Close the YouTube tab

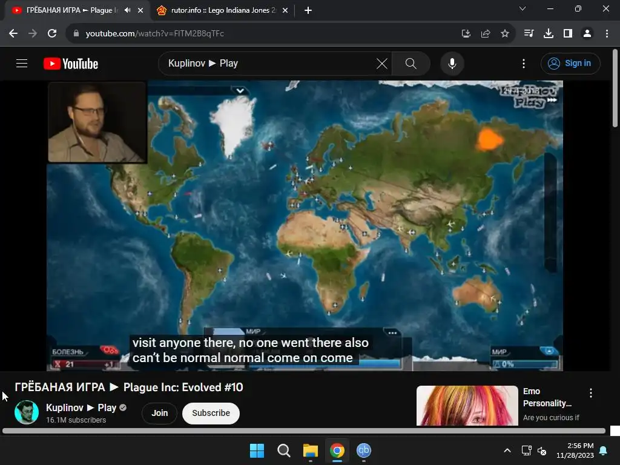point(140,10)
